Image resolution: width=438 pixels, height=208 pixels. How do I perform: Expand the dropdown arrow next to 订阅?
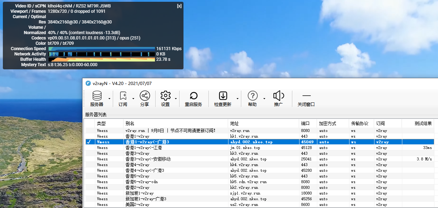(133, 98)
